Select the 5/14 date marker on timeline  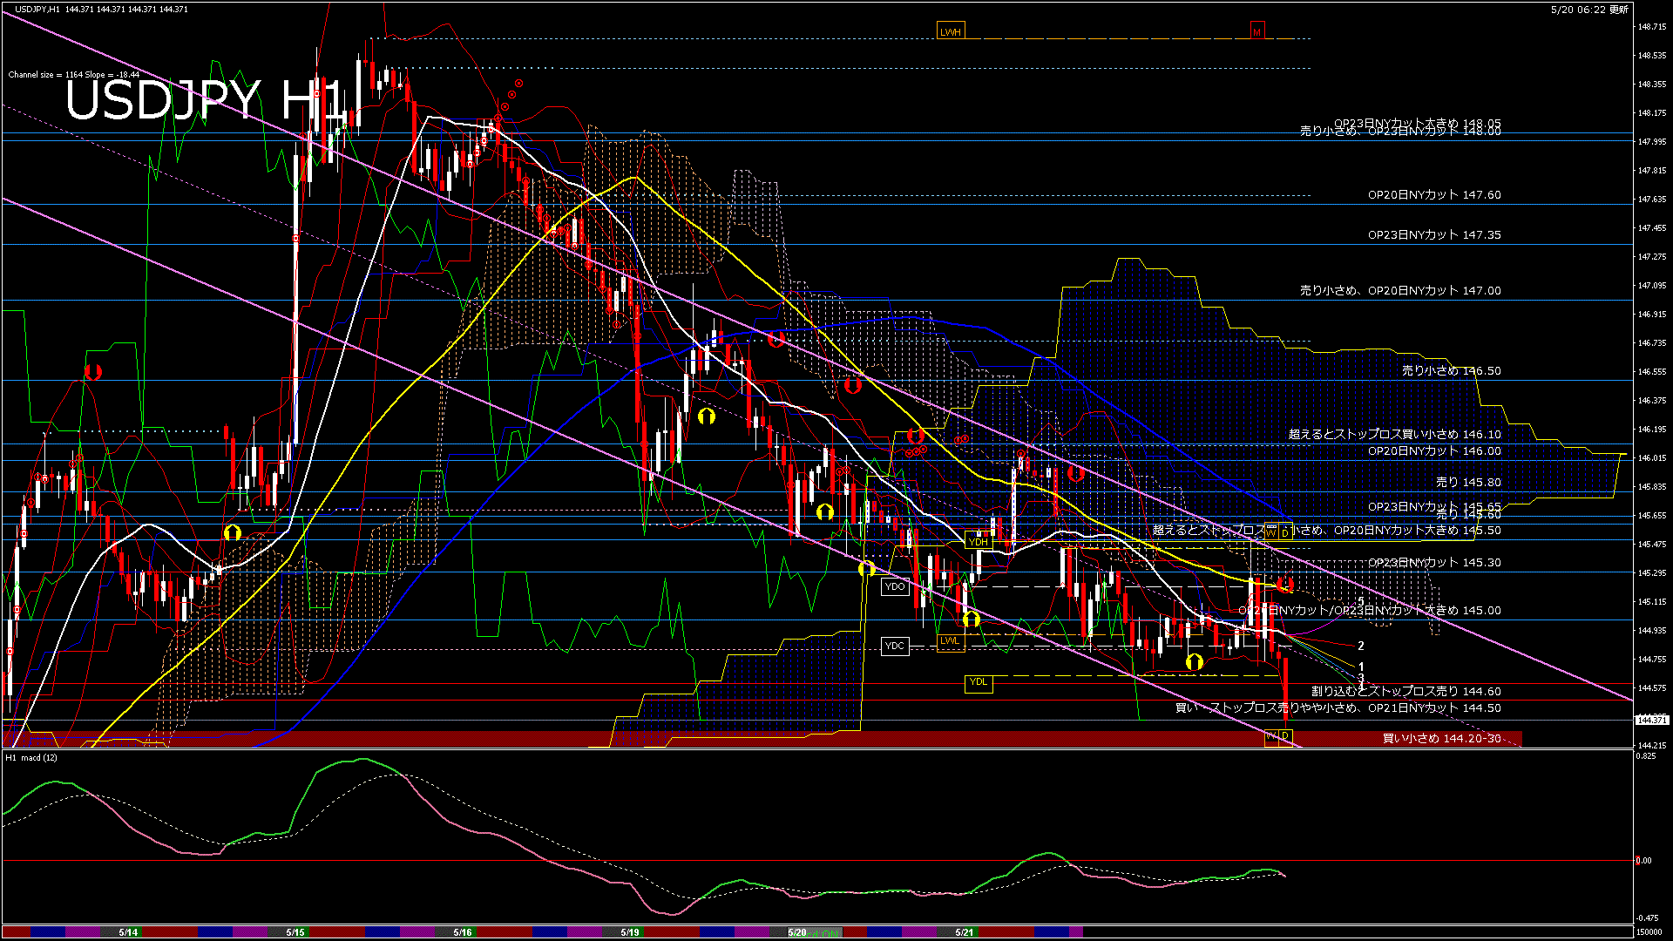click(x=128, y=932)
